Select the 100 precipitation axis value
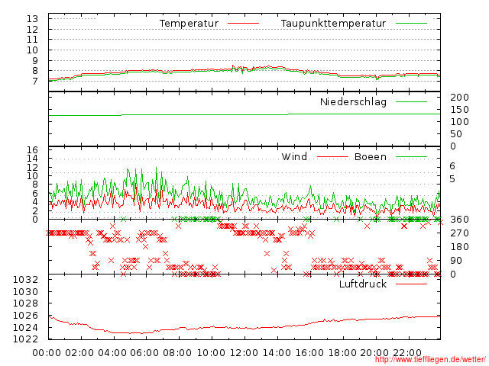The width and height of the screenshot is (489, 366). click(459, 122)
